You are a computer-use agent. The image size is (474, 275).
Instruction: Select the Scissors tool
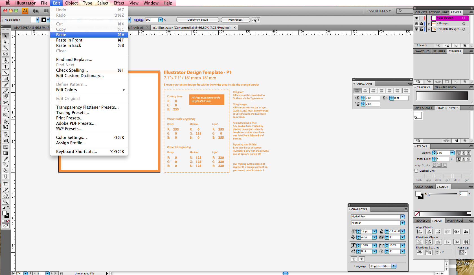point(5,102)
